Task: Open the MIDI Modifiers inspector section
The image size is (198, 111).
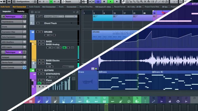Action: pyautogui.click(x=14, y=42)
